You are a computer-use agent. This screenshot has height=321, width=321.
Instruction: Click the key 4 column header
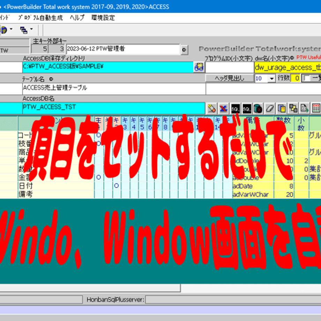click(x=134, y=124)
